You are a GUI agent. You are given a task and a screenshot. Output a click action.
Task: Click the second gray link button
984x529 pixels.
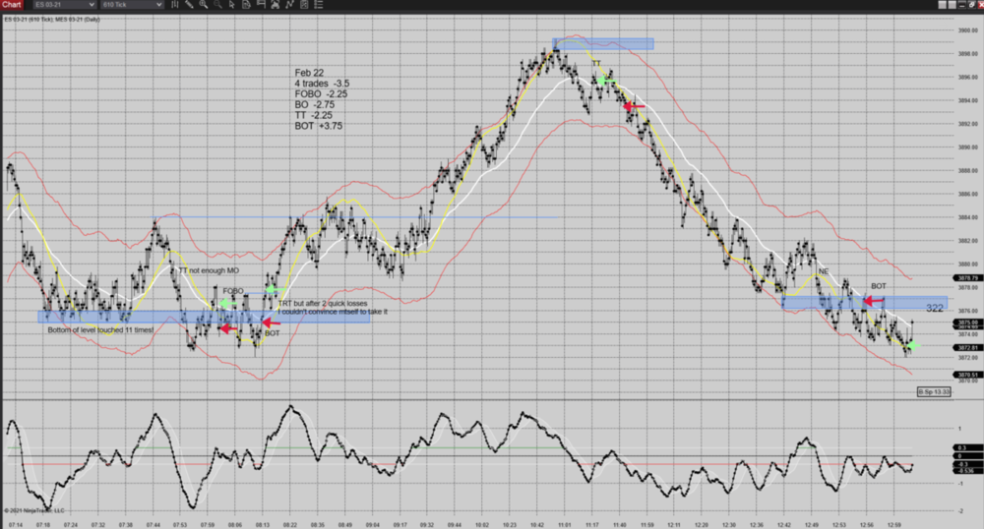952,5
